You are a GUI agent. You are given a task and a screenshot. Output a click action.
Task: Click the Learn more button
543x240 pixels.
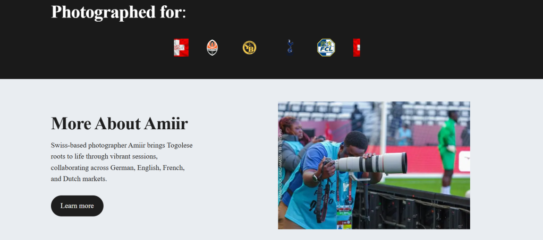[77, 206]
